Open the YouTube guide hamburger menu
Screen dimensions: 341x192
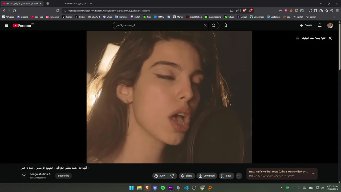[x=6, y=25]
